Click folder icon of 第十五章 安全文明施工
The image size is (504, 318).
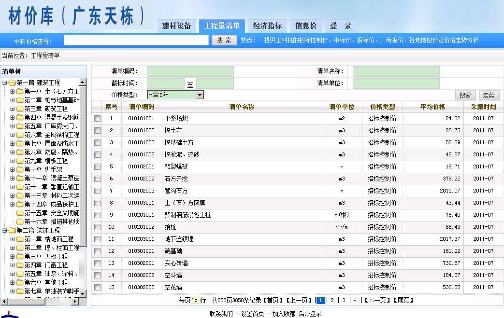(x=20, y=213)
